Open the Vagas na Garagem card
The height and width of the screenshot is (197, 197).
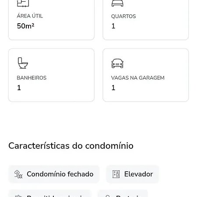tap(146, 75)
